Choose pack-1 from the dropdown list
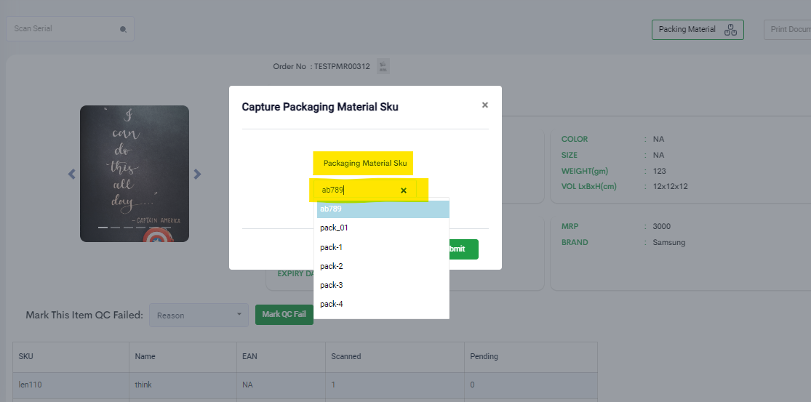 coord(383,247)
